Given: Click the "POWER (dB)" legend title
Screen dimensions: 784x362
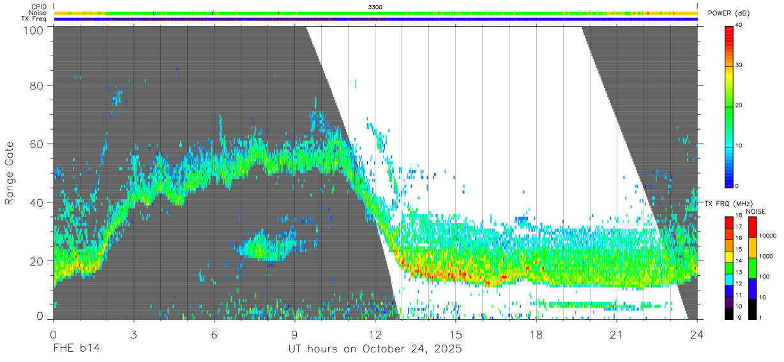Looking at the screenshot, I should pos(728,13).
